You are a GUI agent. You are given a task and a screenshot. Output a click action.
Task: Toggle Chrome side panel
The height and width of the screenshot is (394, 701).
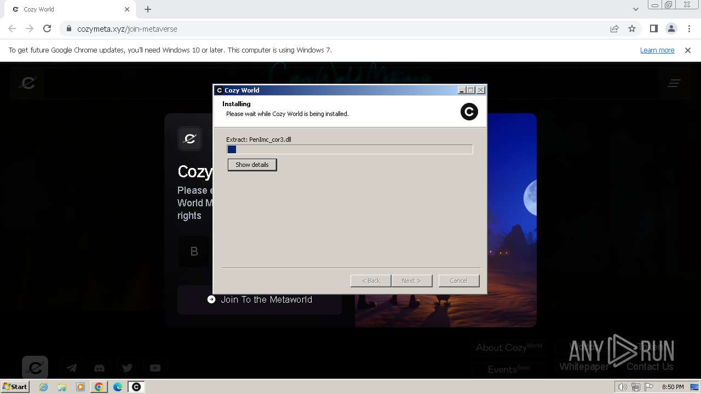(654, 29)
